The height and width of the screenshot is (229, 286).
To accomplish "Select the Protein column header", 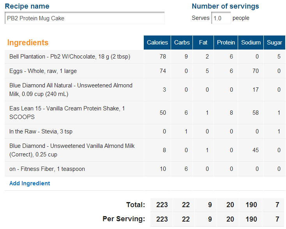I will [226, 43].
